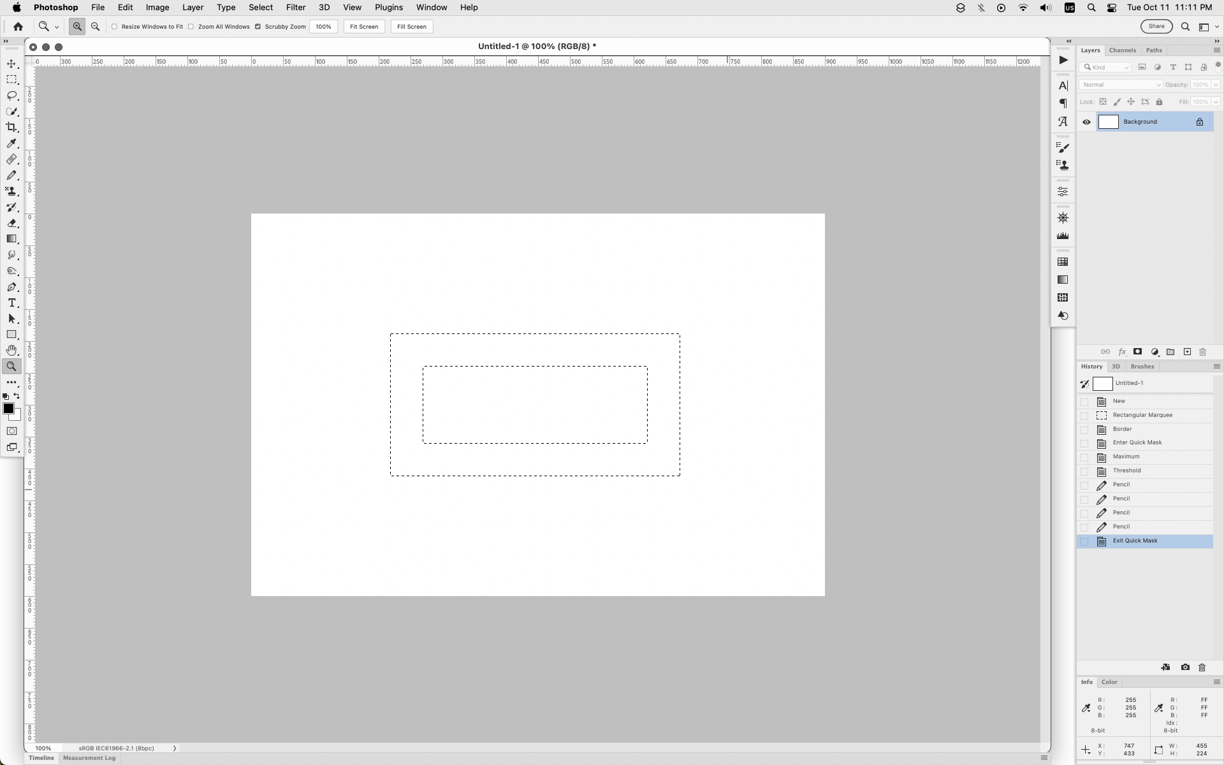The width and height of the screenshot is (1224, 765).
Task: Delete layer using trash icon
Action: point(1203,352)
